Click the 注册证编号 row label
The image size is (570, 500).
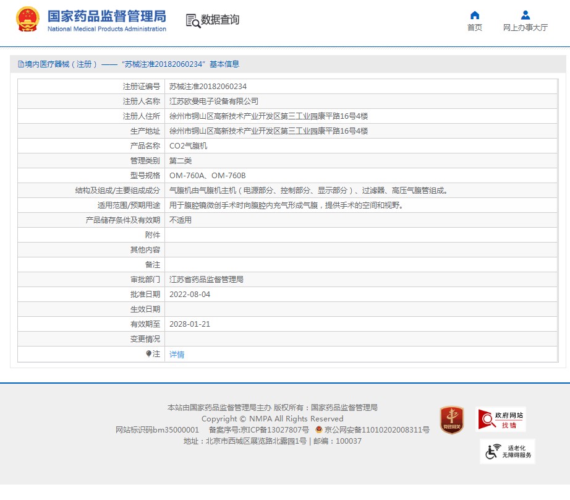[x=142, y=86]
